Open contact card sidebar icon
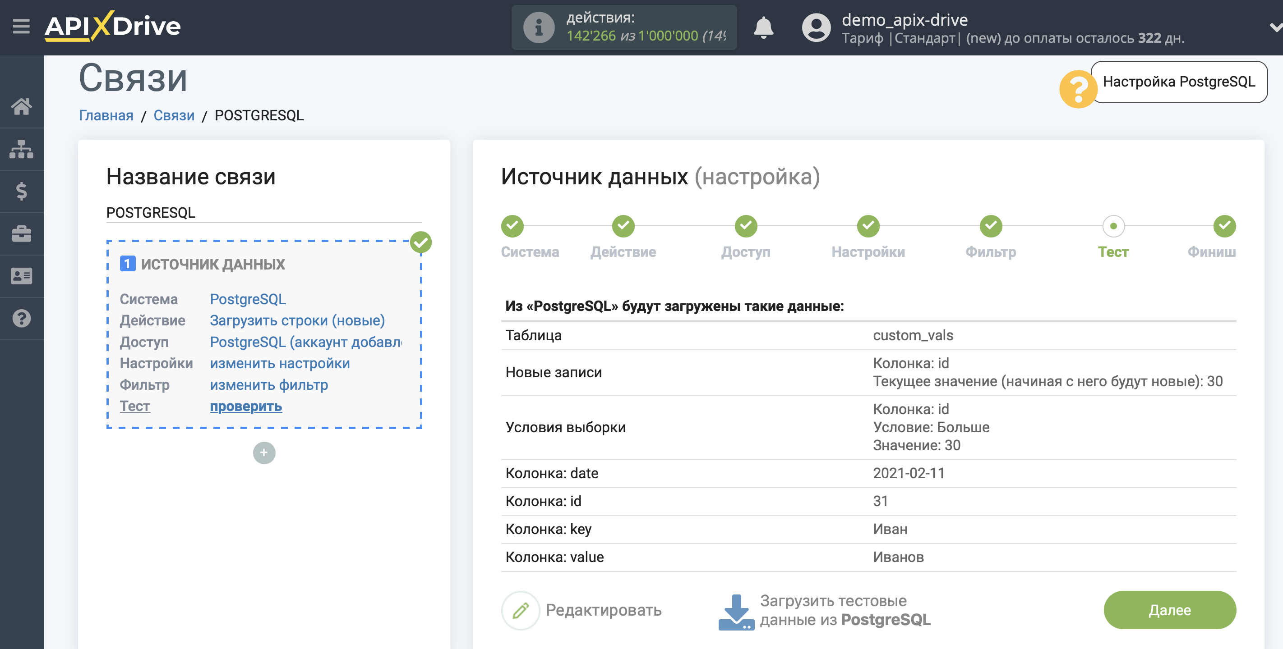This screenshot has width=1283, height=649. click(21, 276)
